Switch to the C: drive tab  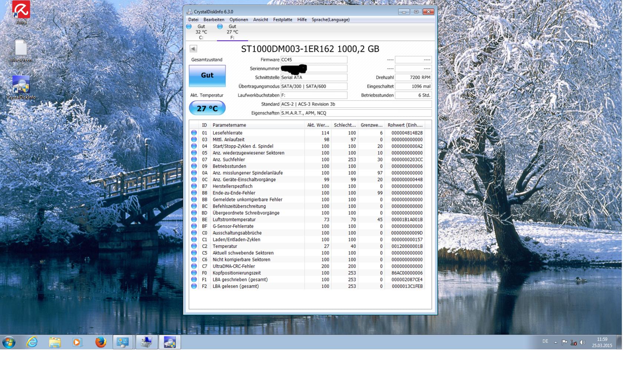point(201,32)
